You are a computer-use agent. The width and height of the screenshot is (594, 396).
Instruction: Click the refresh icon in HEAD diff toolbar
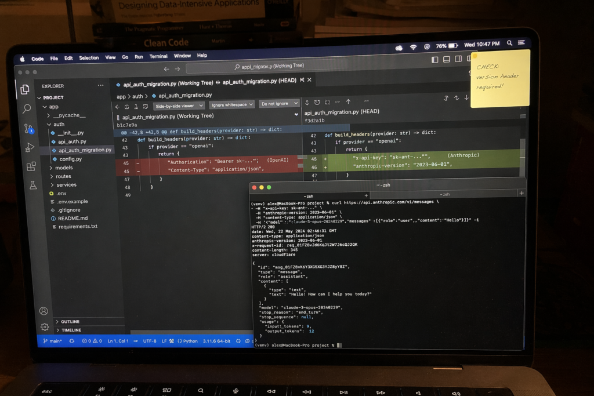(x=317, y=102)
